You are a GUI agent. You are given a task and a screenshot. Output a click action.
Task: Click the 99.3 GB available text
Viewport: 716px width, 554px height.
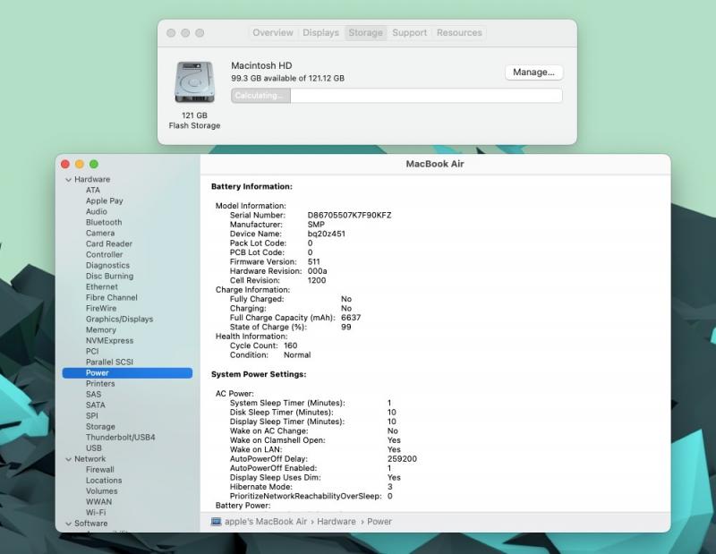tap(287, 78)
